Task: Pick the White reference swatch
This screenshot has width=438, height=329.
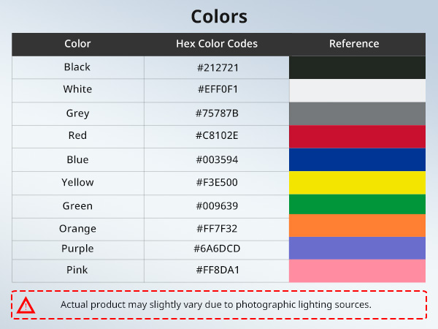Action: pos(357,90)
